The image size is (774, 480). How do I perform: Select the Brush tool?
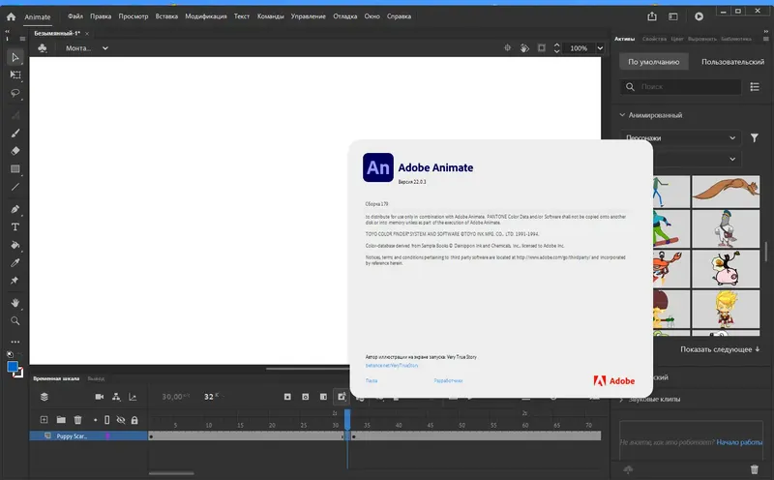coord(15,133)
